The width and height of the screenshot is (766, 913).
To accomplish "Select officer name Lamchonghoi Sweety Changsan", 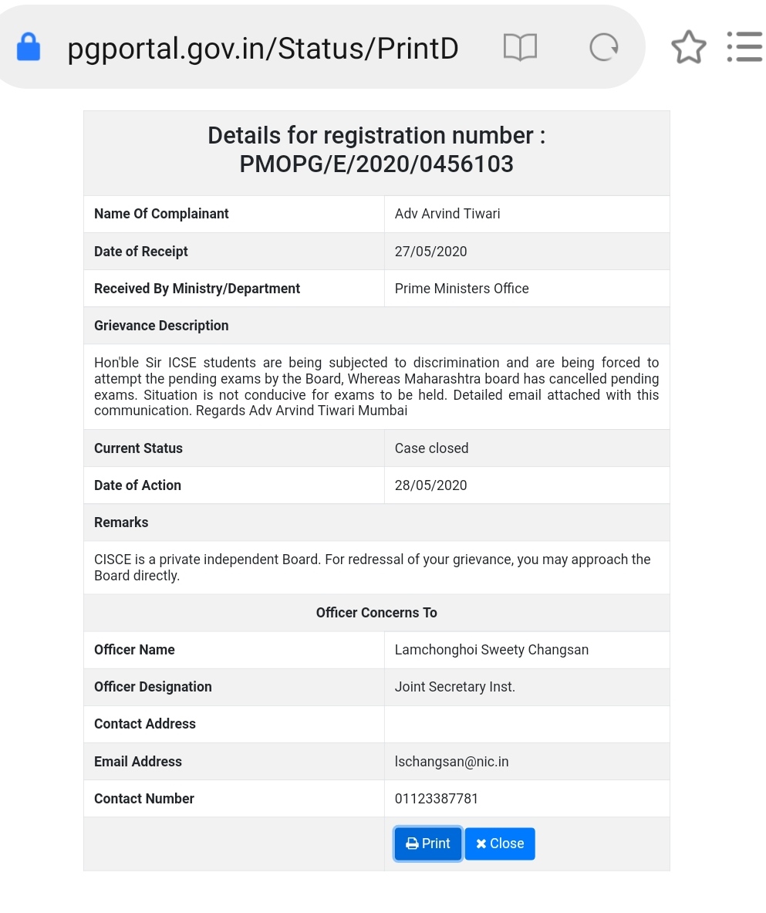I will [492, 650].
